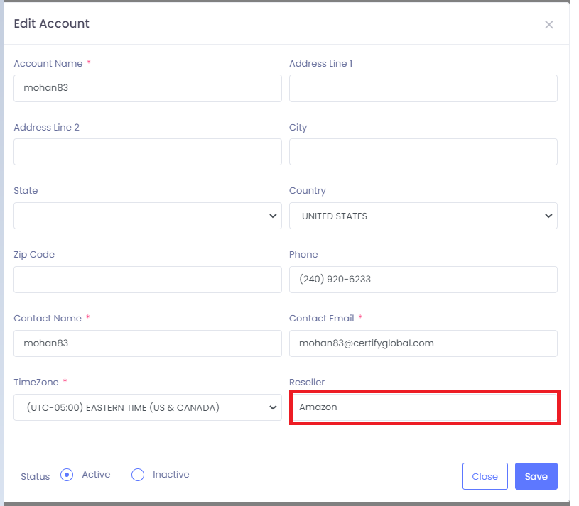Click the Phone number field
Screen dimensions: 579x506
tap(423, 280)
